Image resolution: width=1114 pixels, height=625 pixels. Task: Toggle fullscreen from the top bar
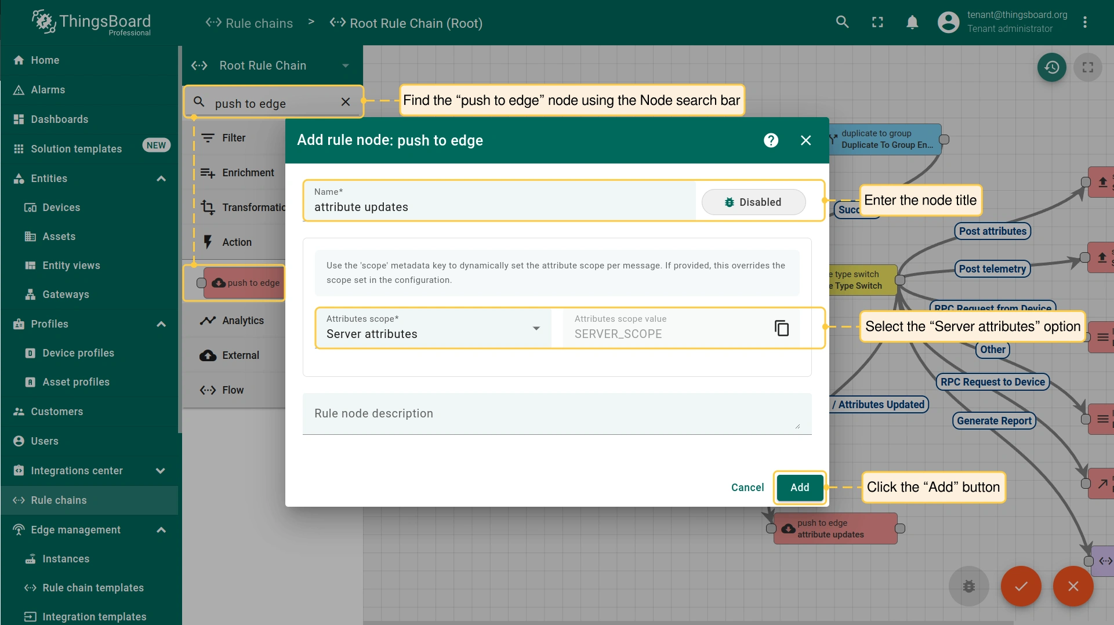point(877,23)
